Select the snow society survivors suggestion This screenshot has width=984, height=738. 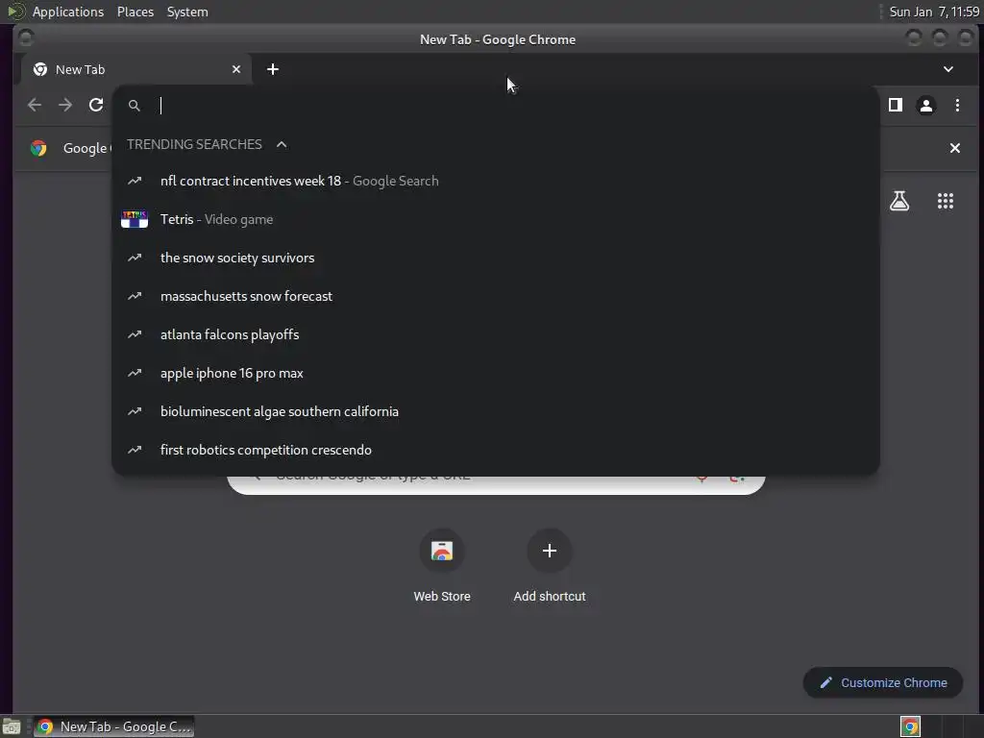tap(496, 258)
